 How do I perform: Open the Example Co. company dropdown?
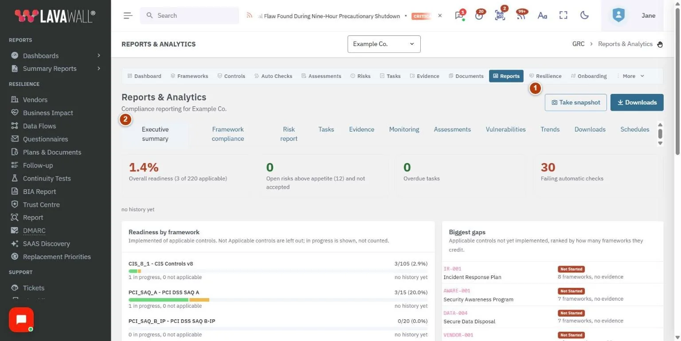point(384,44)
